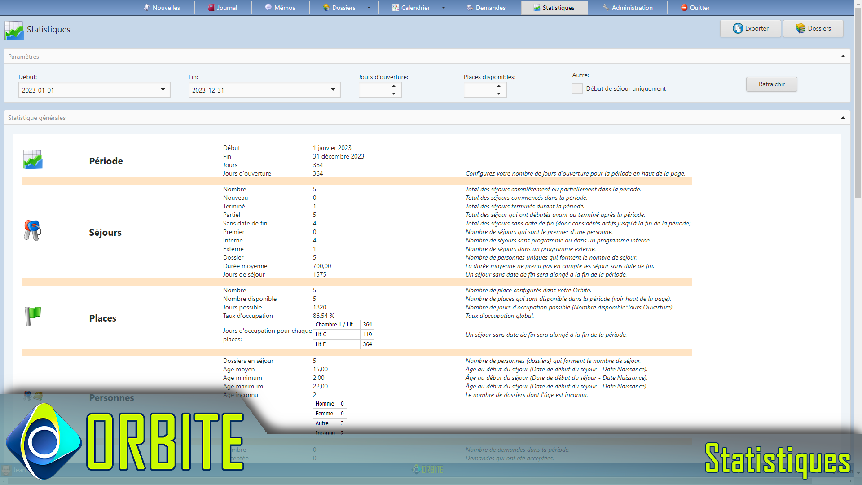Collapse the Paramètres panel
The height and width of the screenshot is (485, 862).
[x=843, y=56]
